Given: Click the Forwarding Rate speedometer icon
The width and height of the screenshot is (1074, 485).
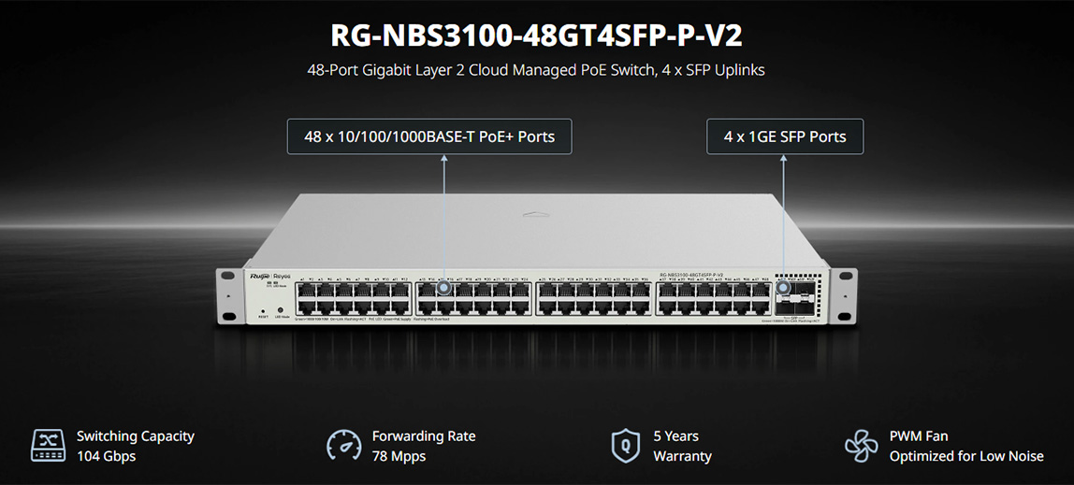Looking at the screenshot, I should click(x=344, y=446).
